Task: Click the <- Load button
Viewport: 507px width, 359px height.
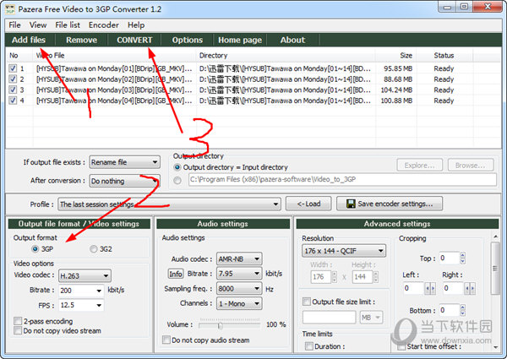Action: point(308,204)
